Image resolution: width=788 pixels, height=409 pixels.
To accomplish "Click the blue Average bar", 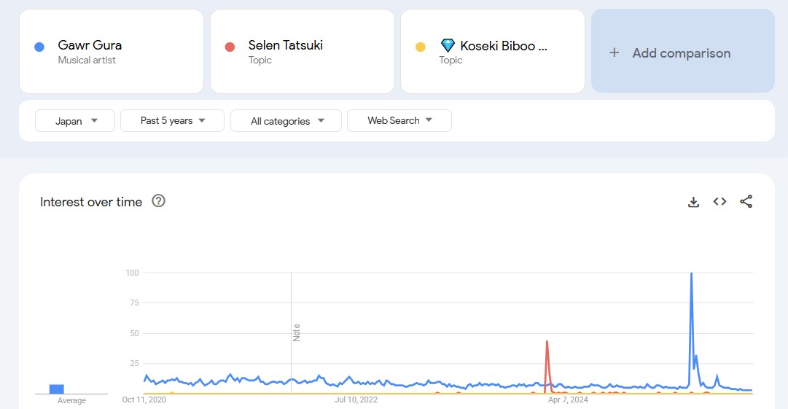I will point(57,389).
